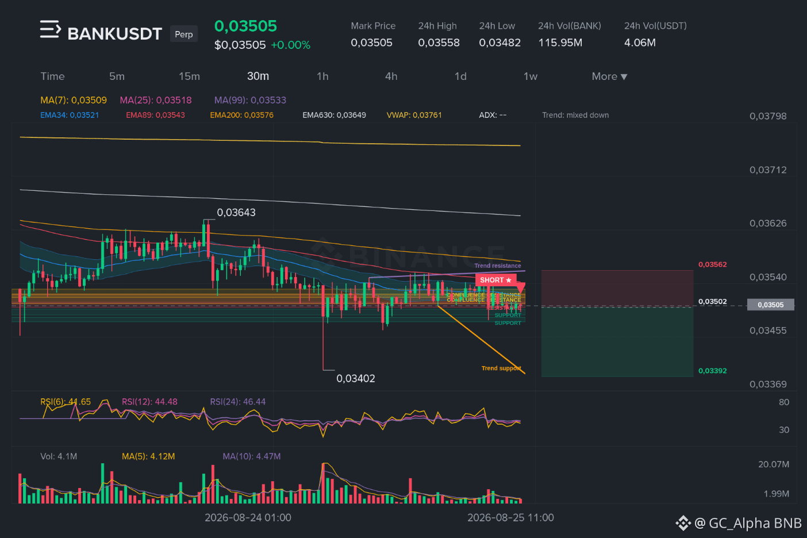Click the current price tag 0,03505
This screenshot has width=807, height=538.
(770, 305)
